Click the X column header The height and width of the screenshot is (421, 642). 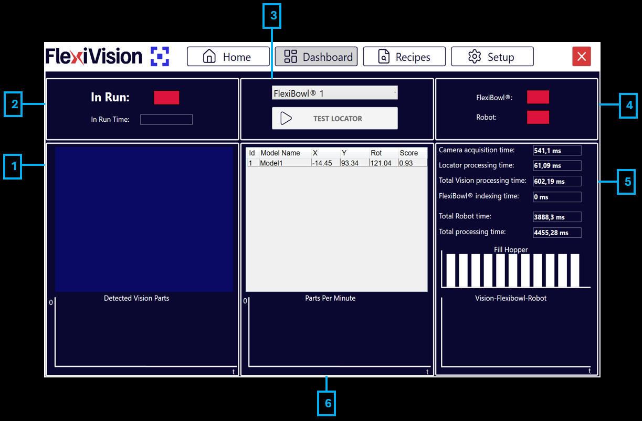point(315,153)
